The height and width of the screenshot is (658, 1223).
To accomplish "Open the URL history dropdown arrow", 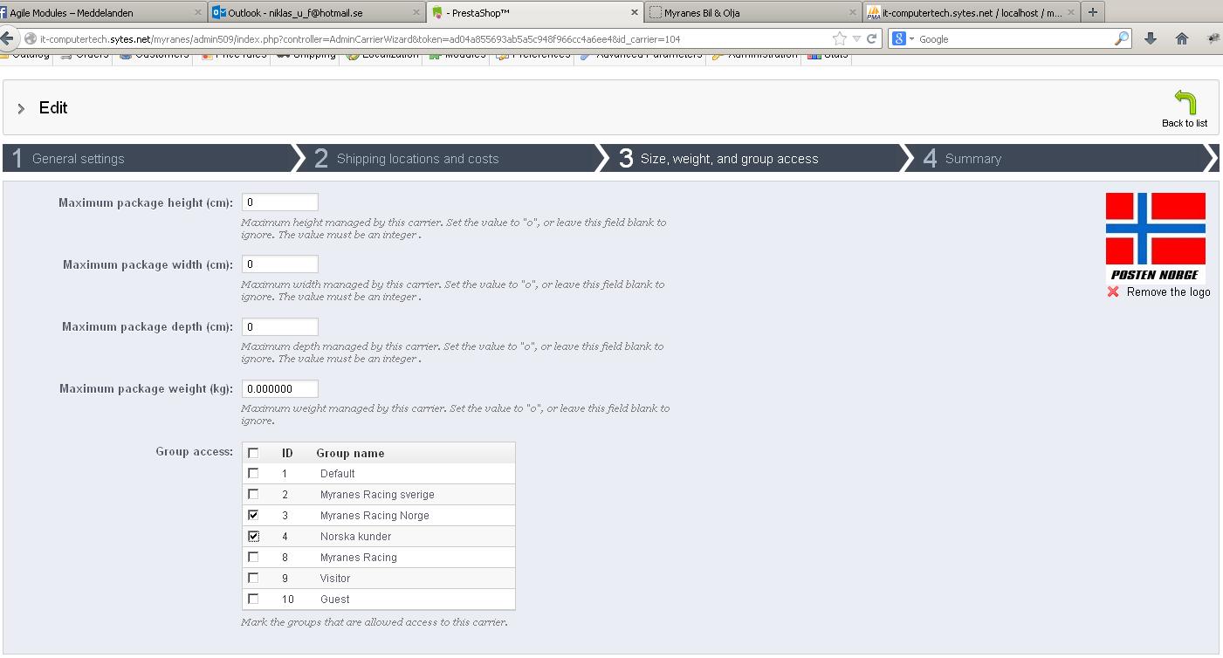I will (856, 38).
